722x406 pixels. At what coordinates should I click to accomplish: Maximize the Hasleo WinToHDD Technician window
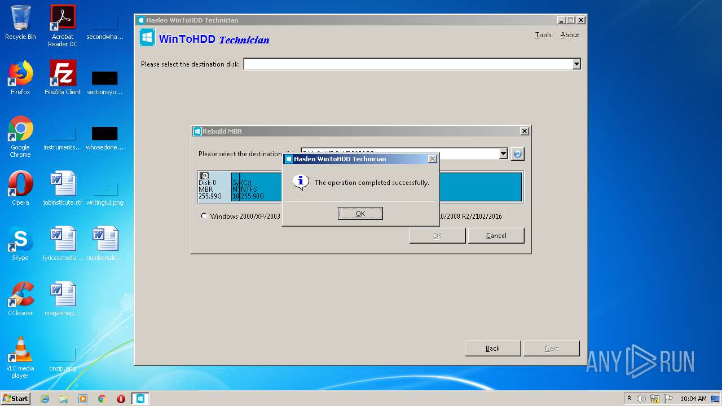[x=571, y=20]
